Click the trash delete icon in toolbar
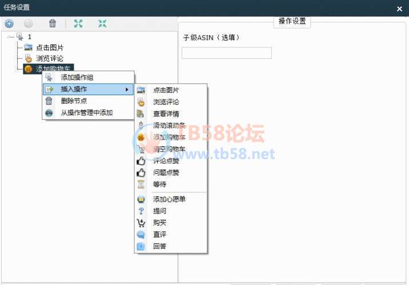Screen dimensions: 409x285 coord(53,23)
